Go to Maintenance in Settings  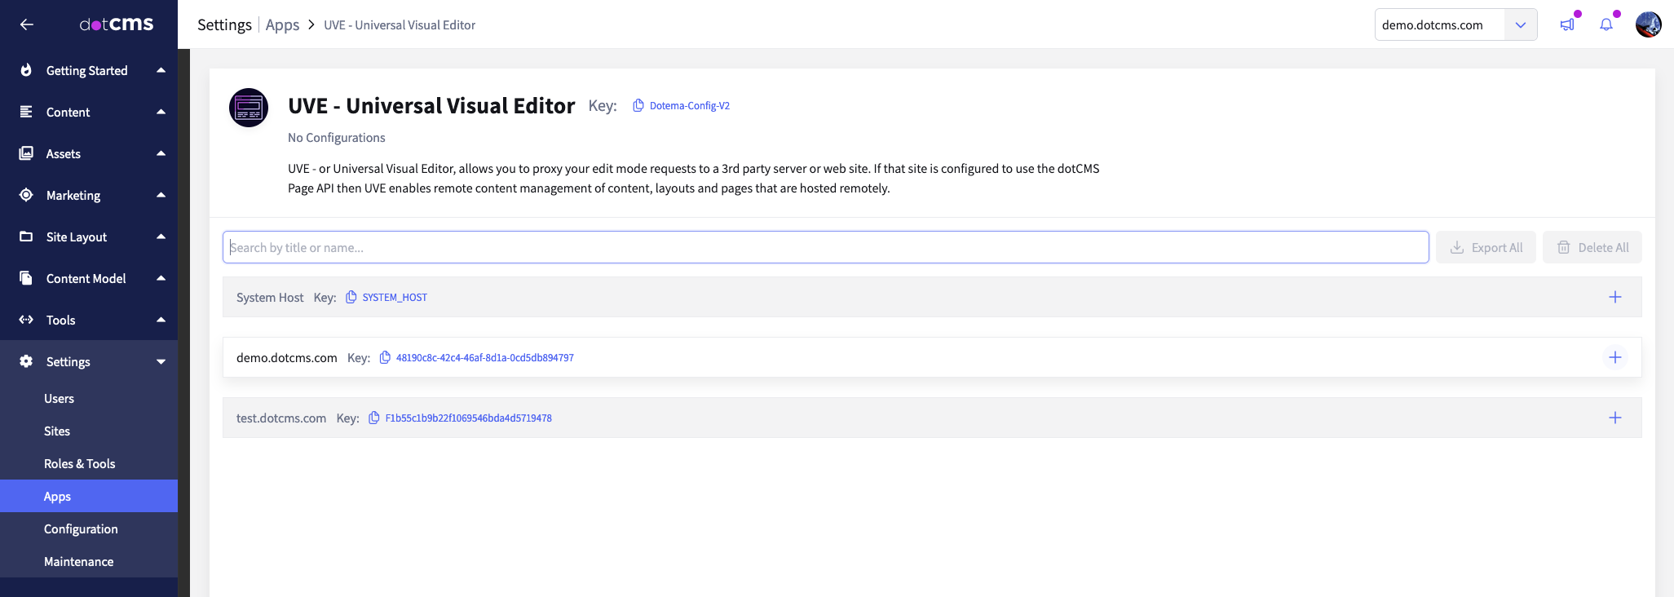click(78, 561)
